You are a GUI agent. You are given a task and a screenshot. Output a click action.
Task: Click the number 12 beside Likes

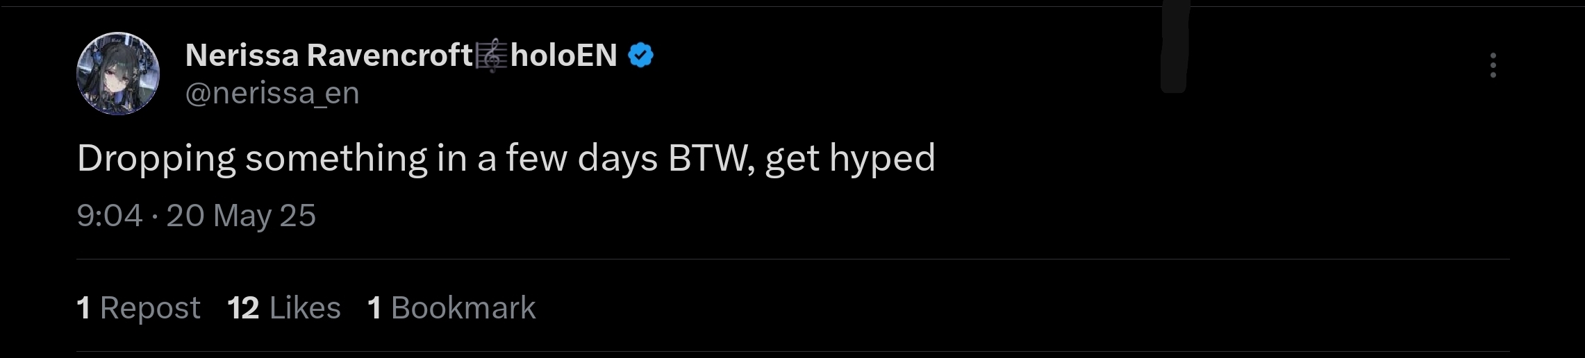click(x=243, y=307)
